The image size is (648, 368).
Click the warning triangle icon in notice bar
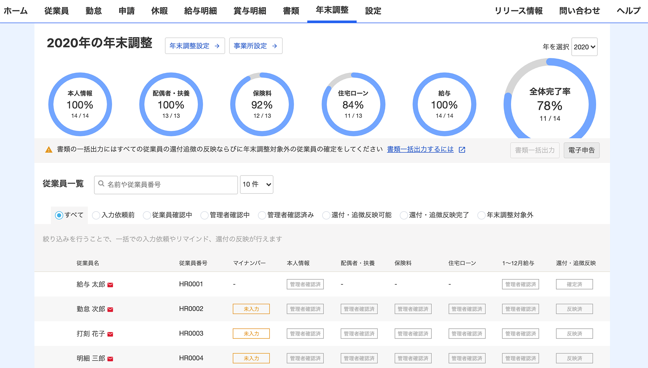pyautogui.click(x=49, y=150)
